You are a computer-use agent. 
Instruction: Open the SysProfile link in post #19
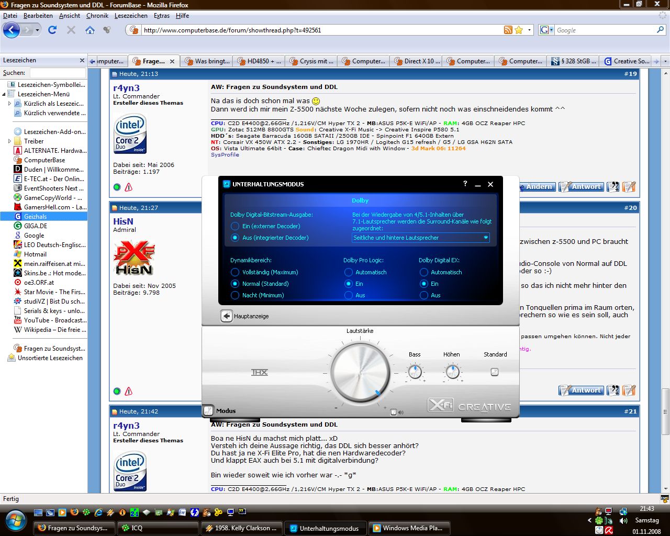[x=225, y=155]
